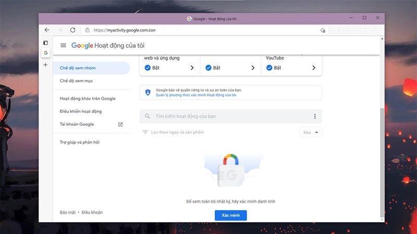The width and height of the screenshot is (417, 234).
Task: Toggle the middle card's Bật checkmark
Action: (208, 68)
